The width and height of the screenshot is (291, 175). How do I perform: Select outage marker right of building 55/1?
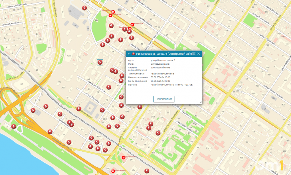point(113,117)
